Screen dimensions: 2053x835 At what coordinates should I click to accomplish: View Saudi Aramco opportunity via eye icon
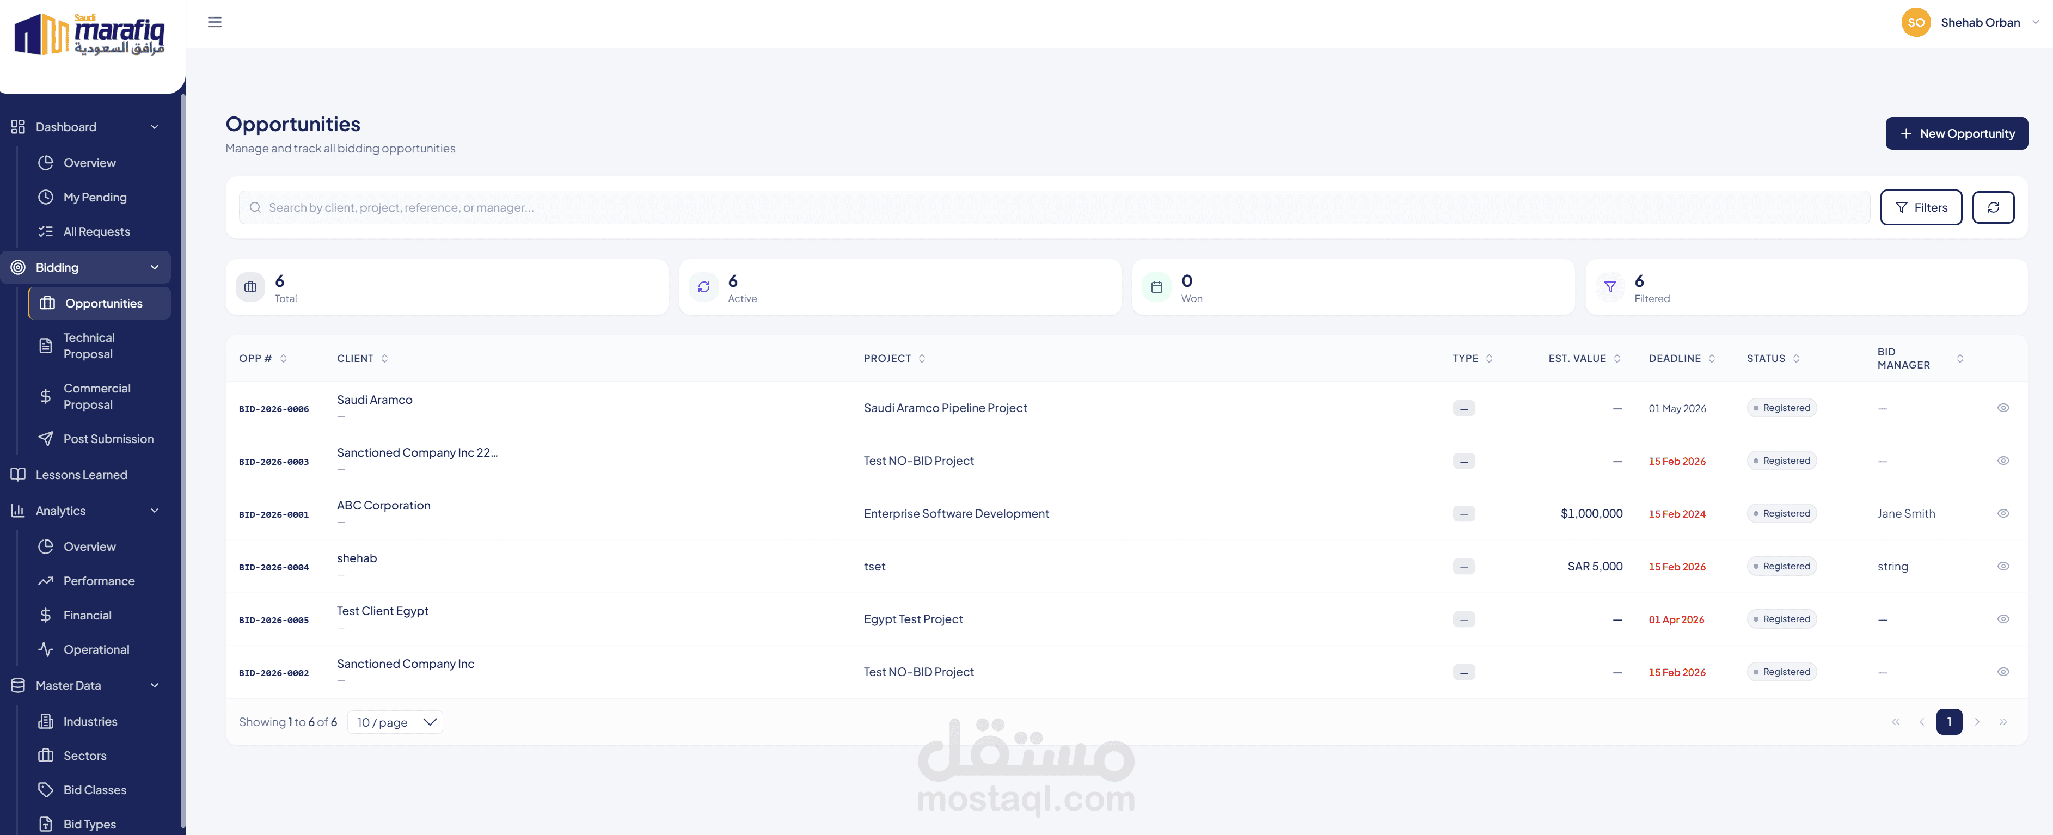(2003, 408)
